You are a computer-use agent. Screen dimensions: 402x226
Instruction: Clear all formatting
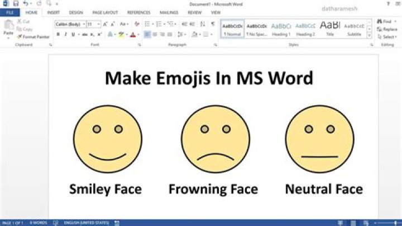[137, 24]
